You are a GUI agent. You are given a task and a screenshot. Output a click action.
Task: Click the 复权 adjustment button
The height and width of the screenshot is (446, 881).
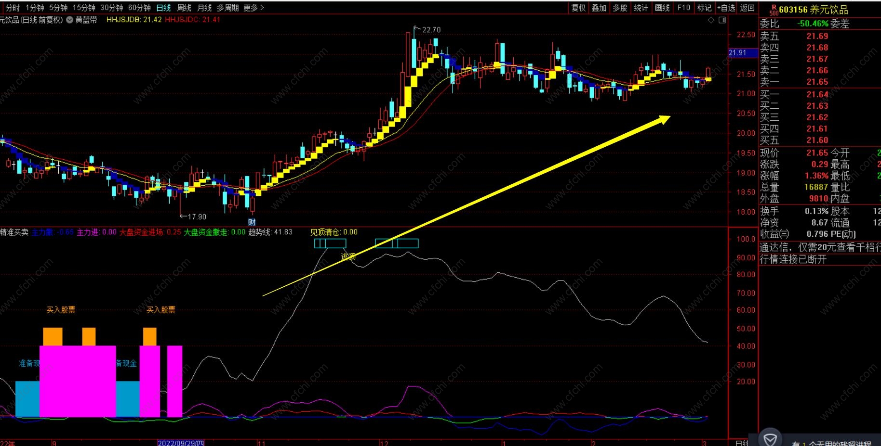(x=578, y=8)
